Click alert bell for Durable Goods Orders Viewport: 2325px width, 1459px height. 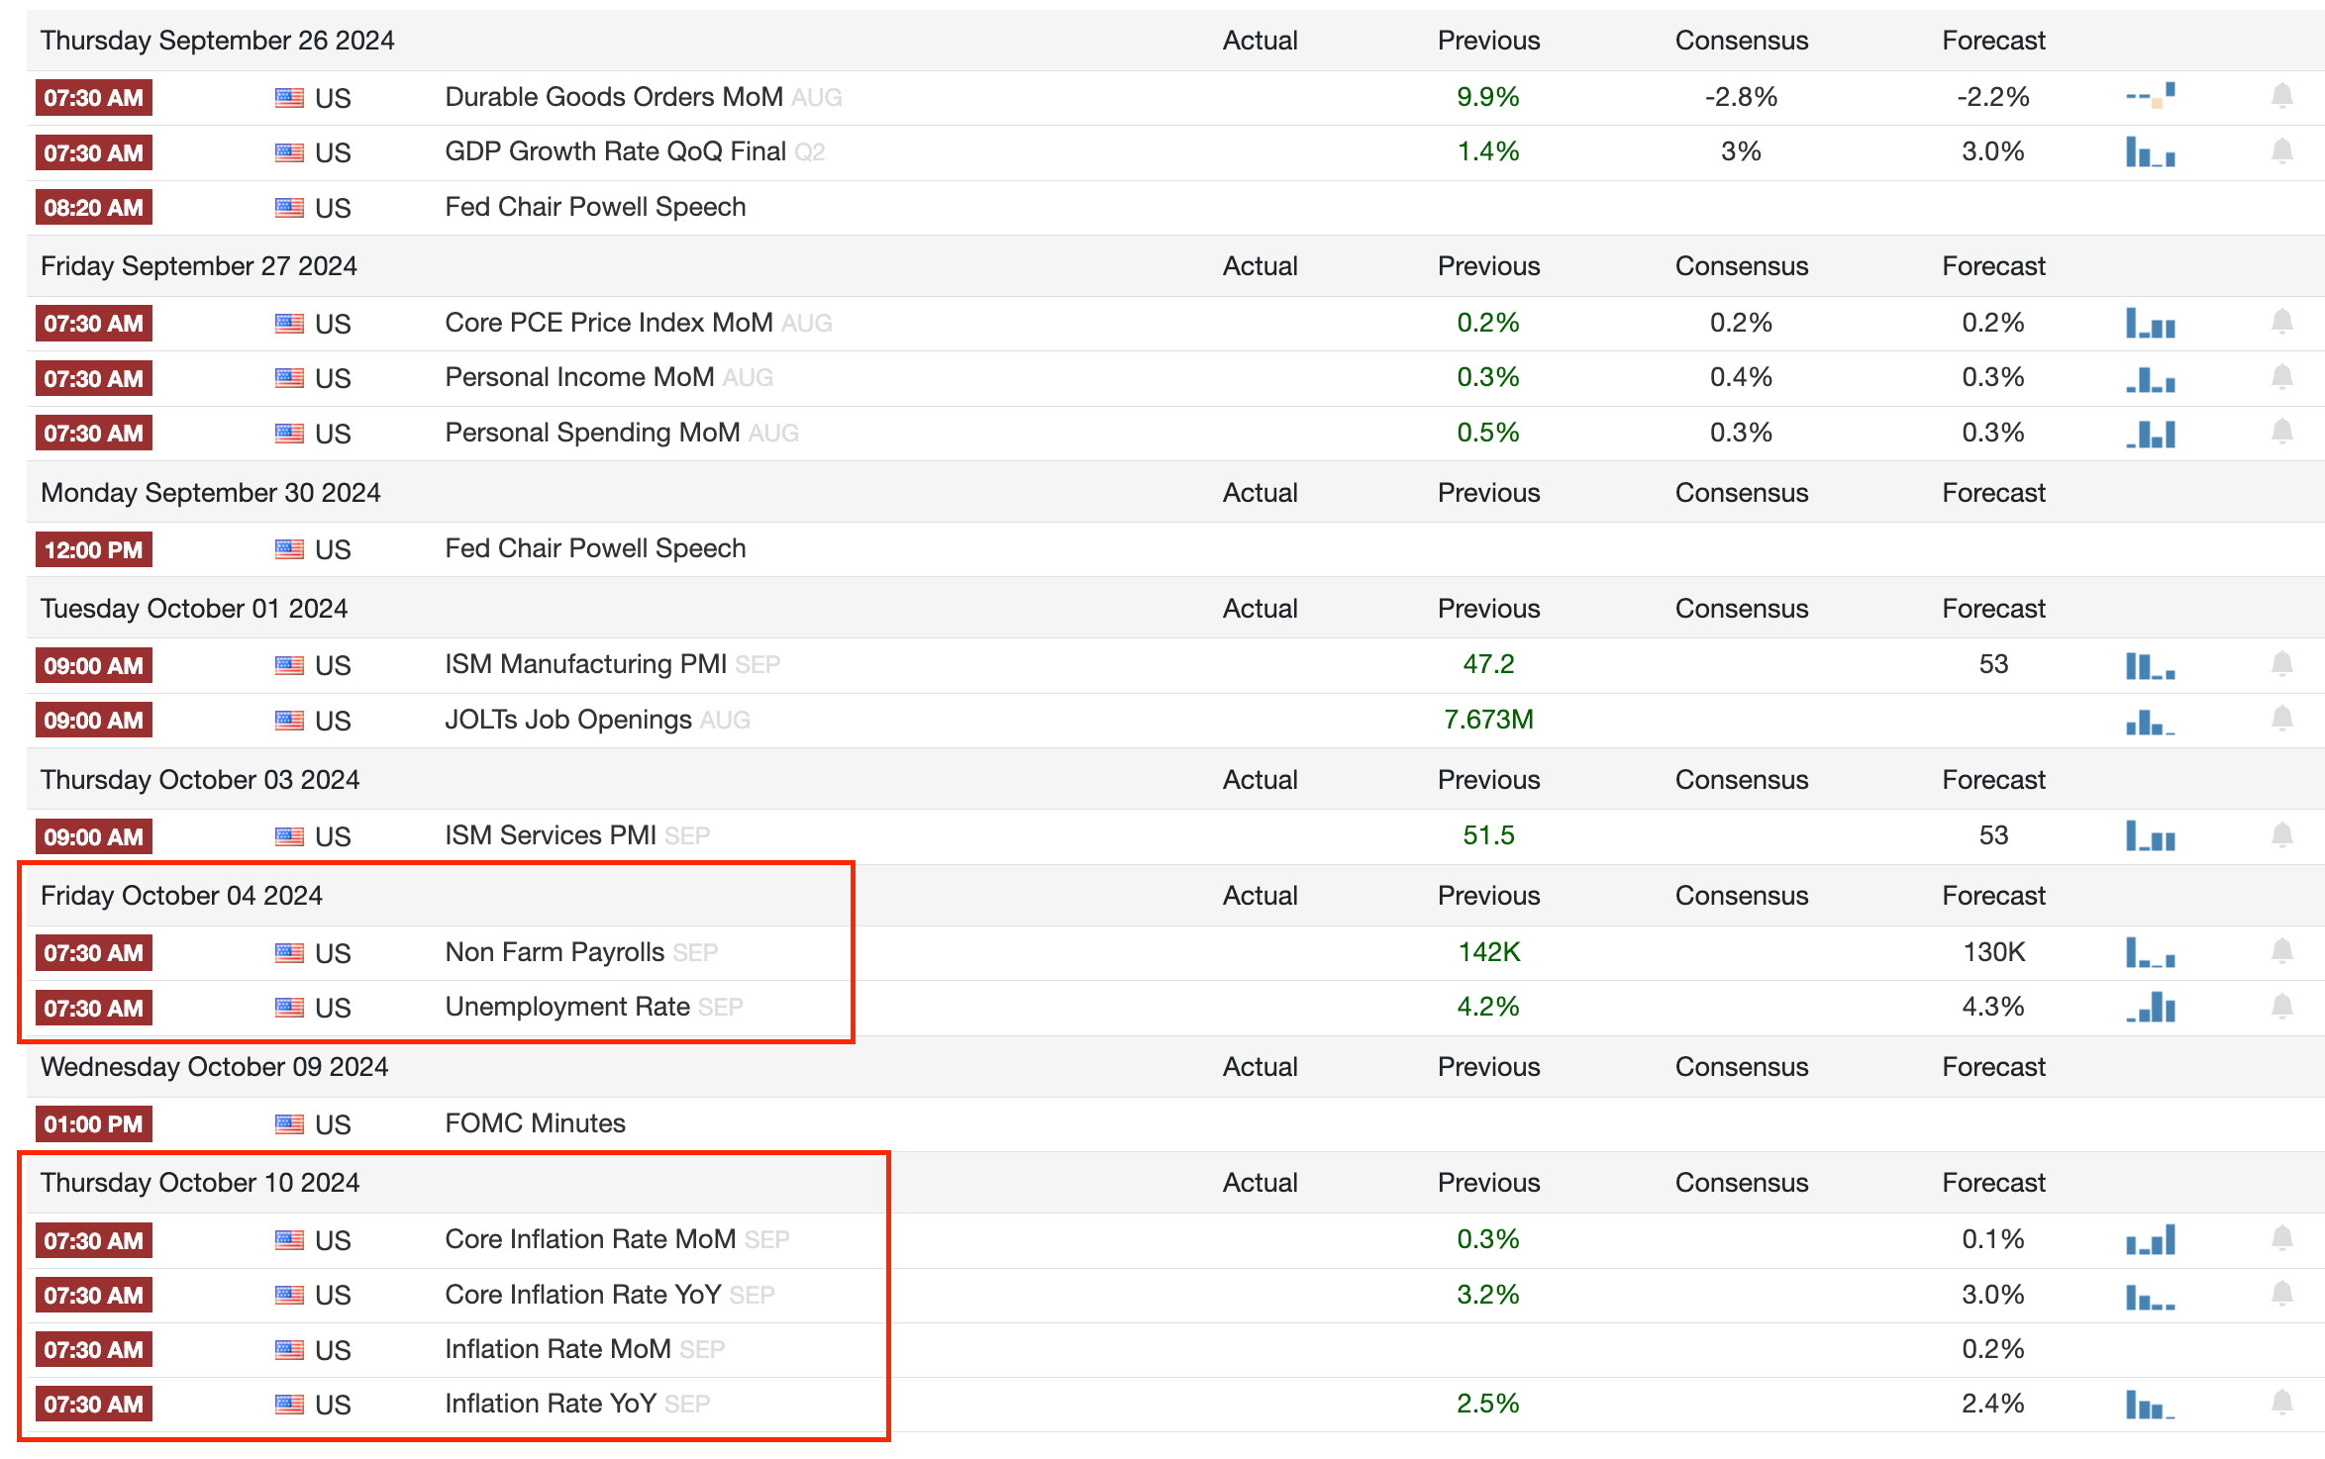(2281, 97)
